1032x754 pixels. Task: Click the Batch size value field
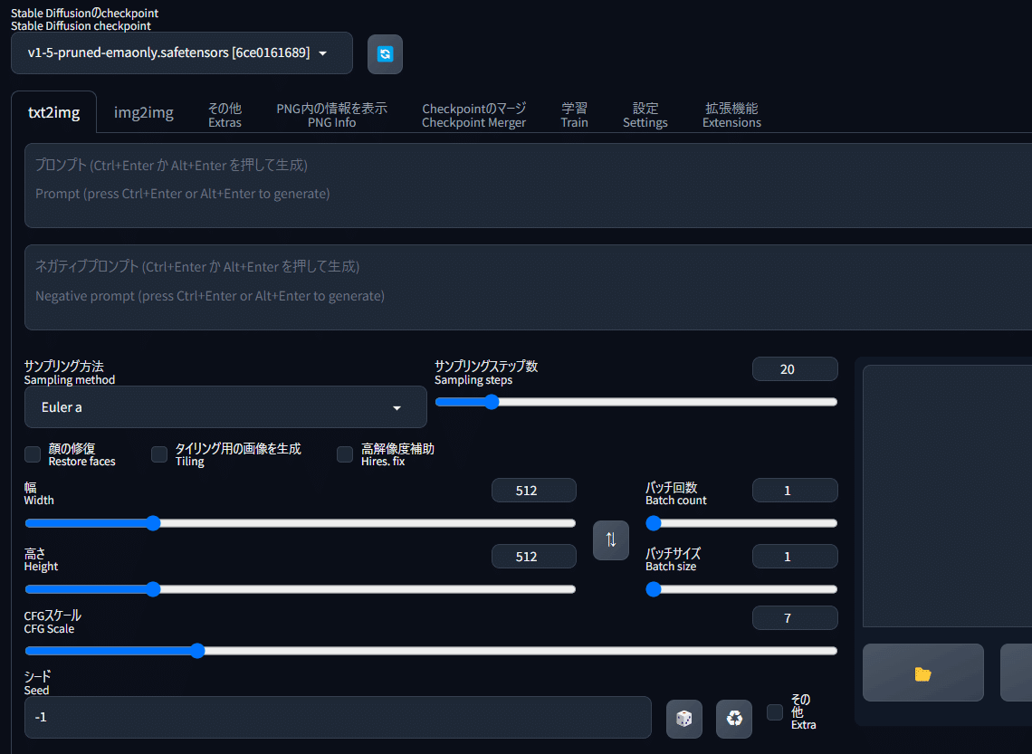(x=795, y=556)
